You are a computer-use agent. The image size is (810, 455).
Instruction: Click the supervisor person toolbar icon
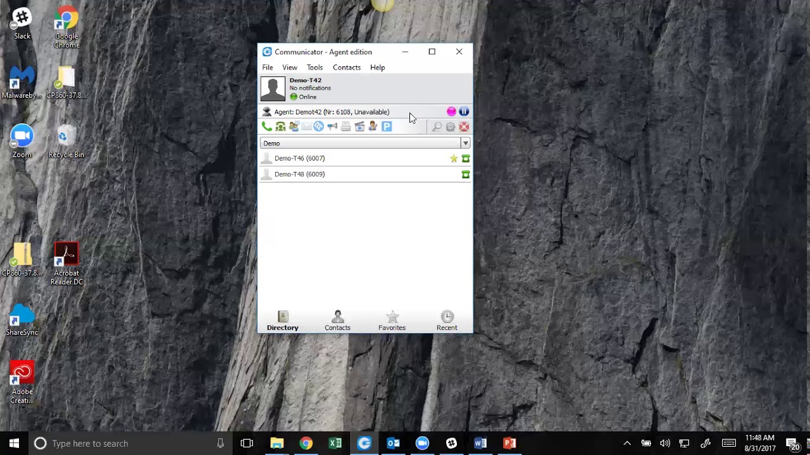click(373, 127)
